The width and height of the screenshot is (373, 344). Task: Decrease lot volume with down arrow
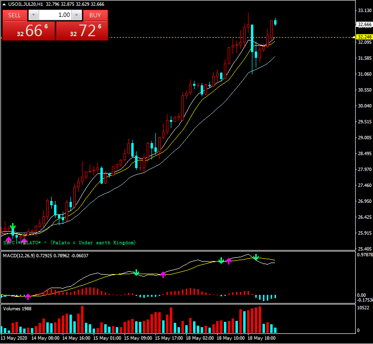(x=33, y=15)
